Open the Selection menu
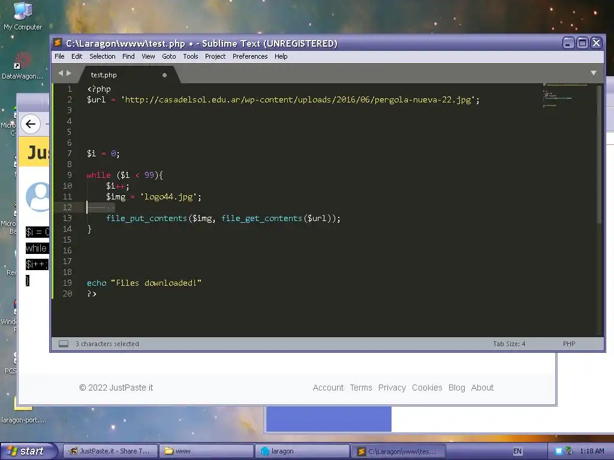 [x=102, y=56]
